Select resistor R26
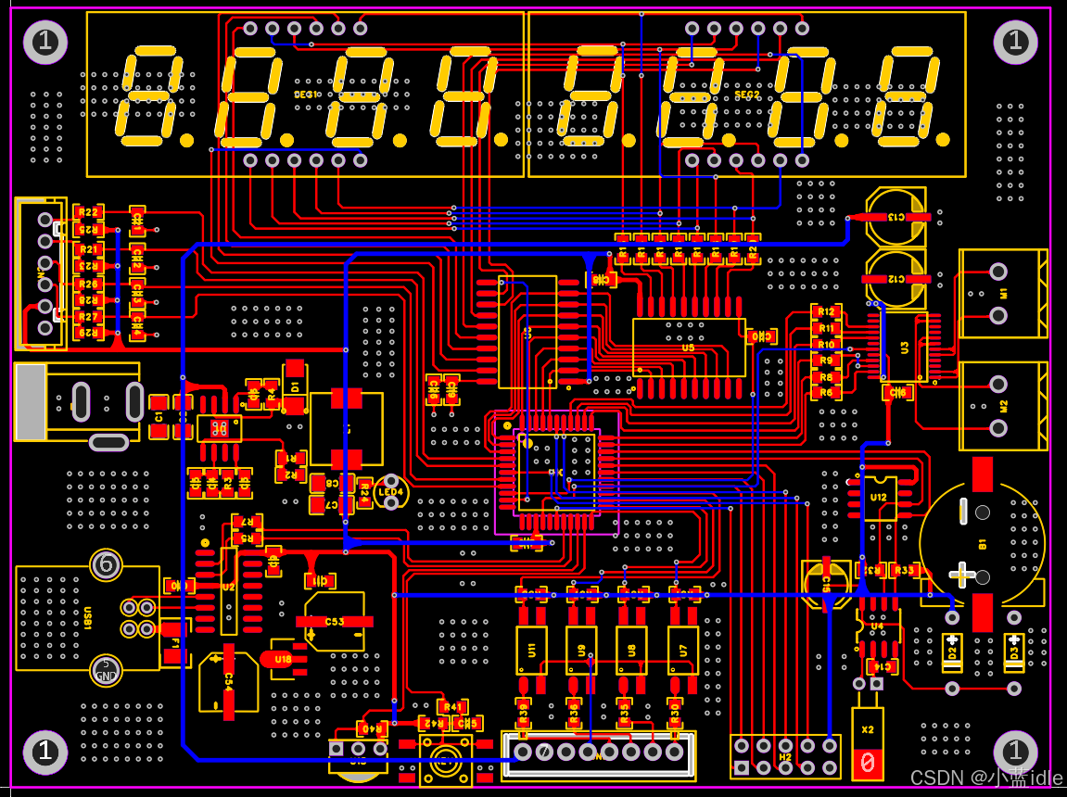 coord(88,284)
